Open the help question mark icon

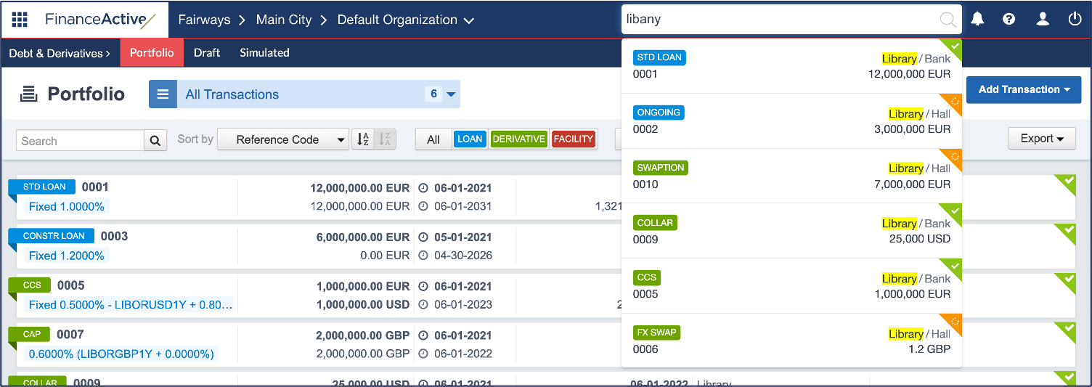pos(1009,20)
